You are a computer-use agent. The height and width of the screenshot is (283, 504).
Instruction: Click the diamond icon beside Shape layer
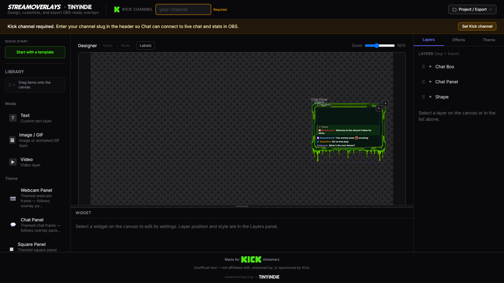[x=430, y=97]
